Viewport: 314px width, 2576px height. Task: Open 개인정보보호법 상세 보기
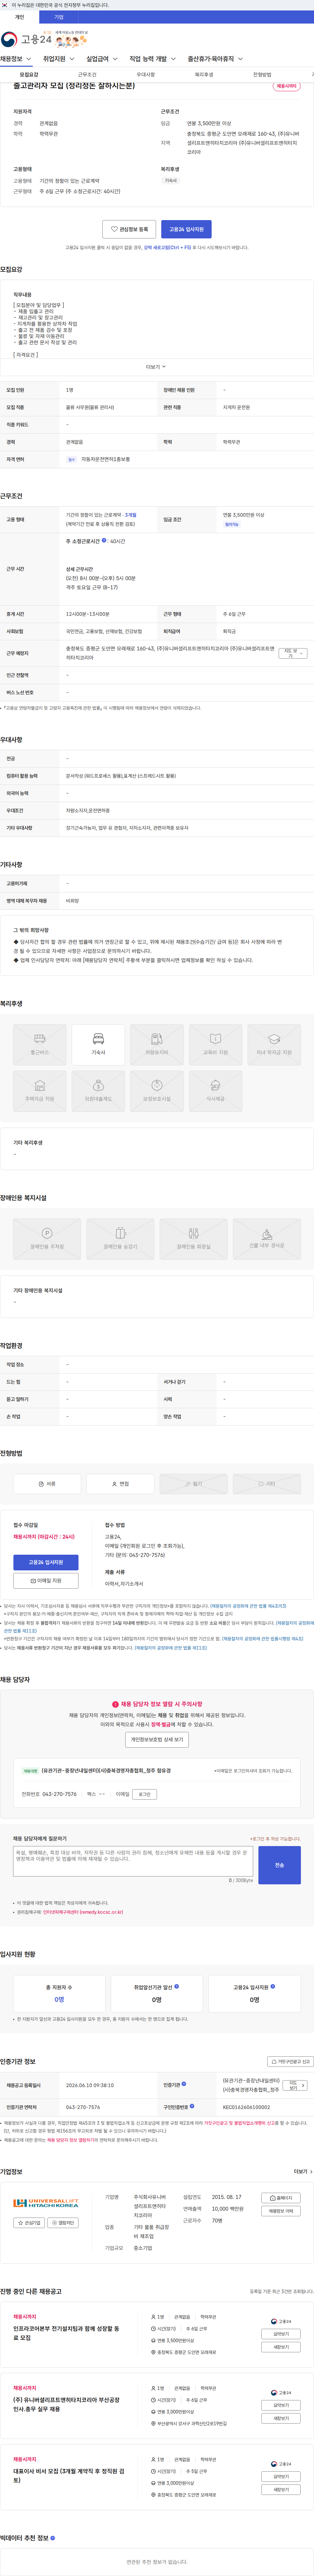point(157,1740)
